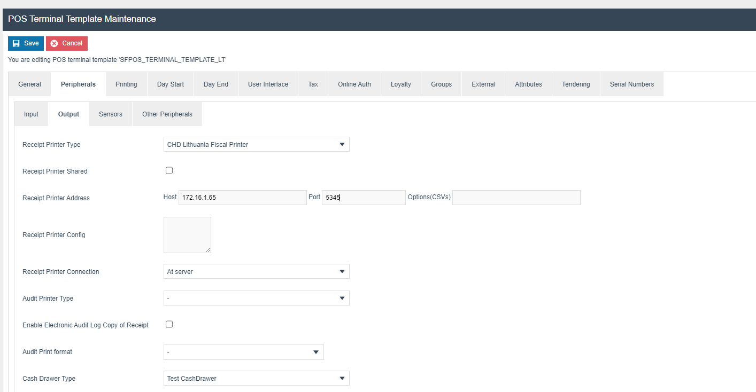Expand Receipt Printer Connection dropdown
756x392 pixels.
click(x=256, y=272)
